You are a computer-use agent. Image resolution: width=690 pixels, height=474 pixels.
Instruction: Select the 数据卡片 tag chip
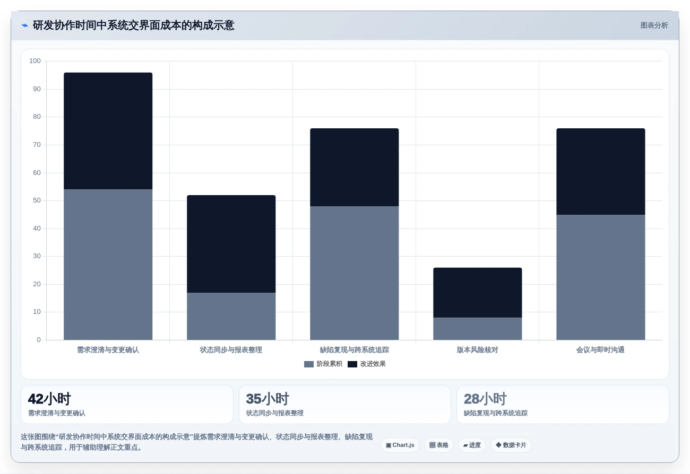pyautogui.click(x=511, y=445)
